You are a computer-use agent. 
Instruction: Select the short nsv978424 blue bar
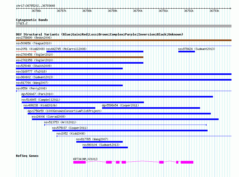point(187,52)
